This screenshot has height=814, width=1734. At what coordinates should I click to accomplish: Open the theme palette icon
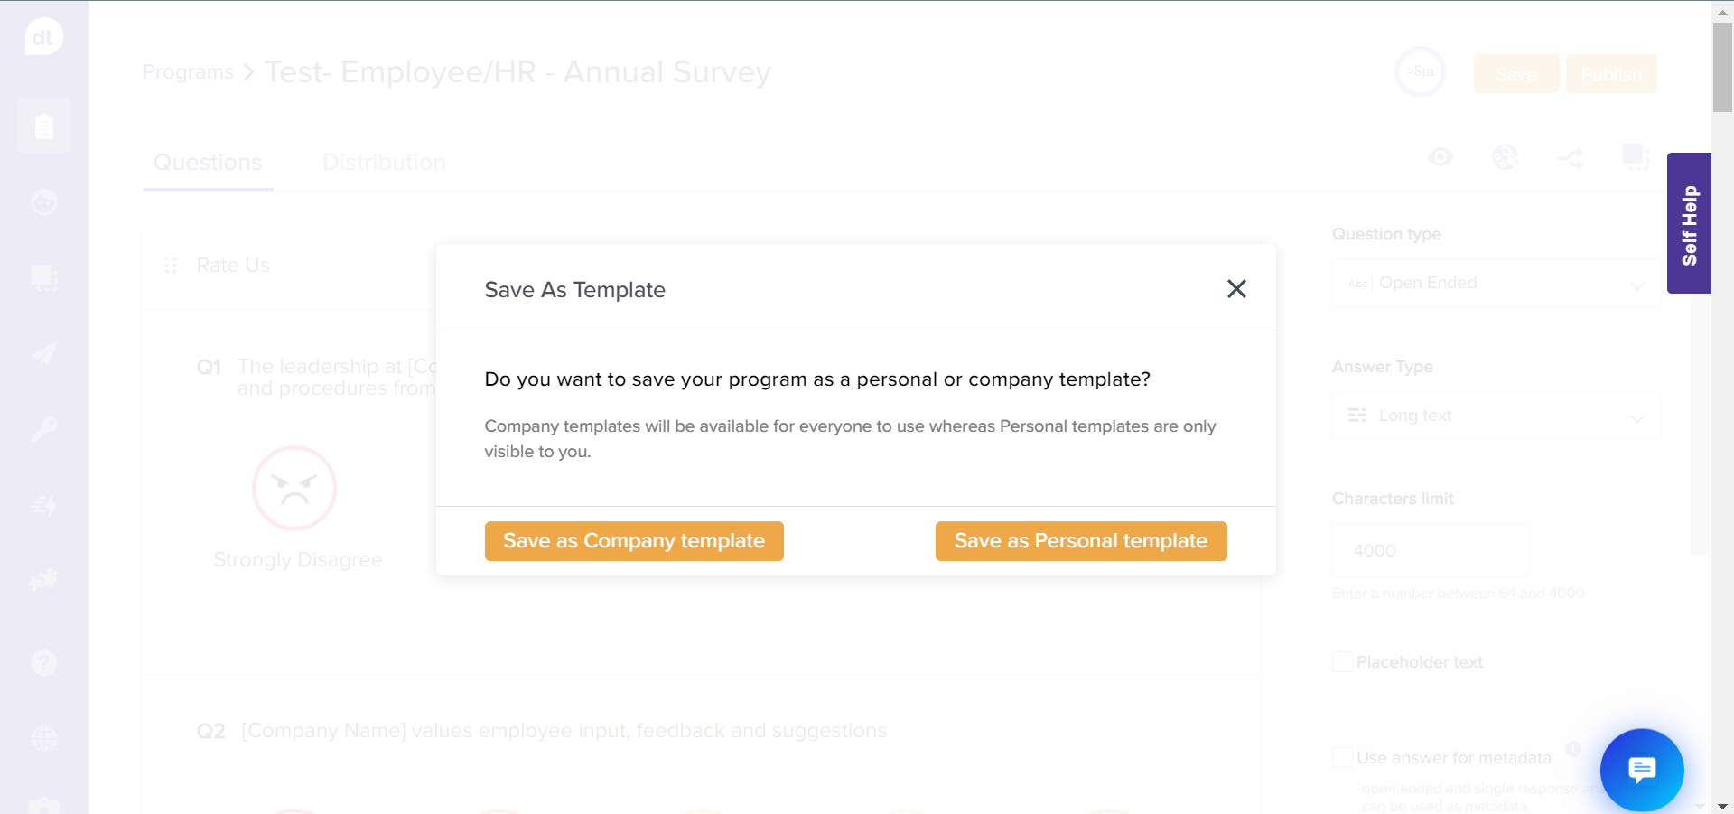point(1505,158)
